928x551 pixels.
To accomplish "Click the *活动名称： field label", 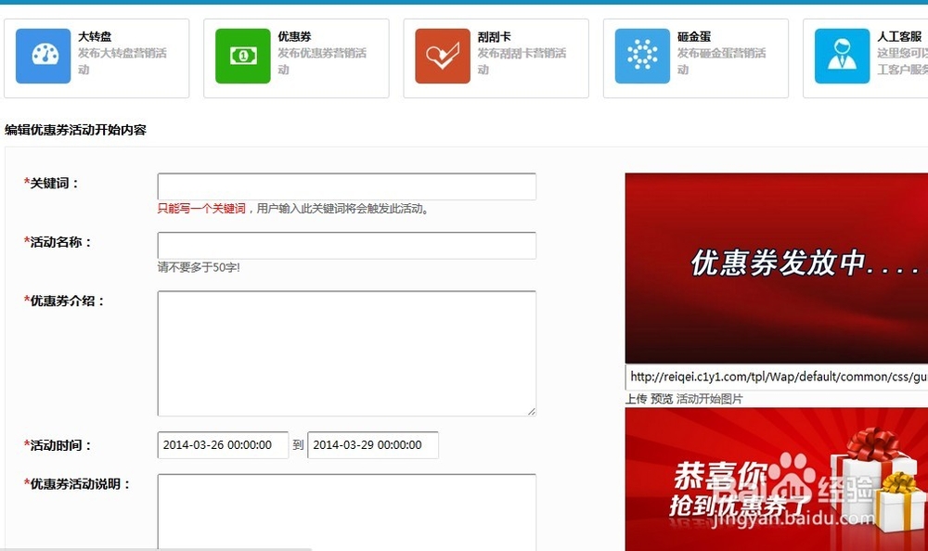I will (58, 242).
